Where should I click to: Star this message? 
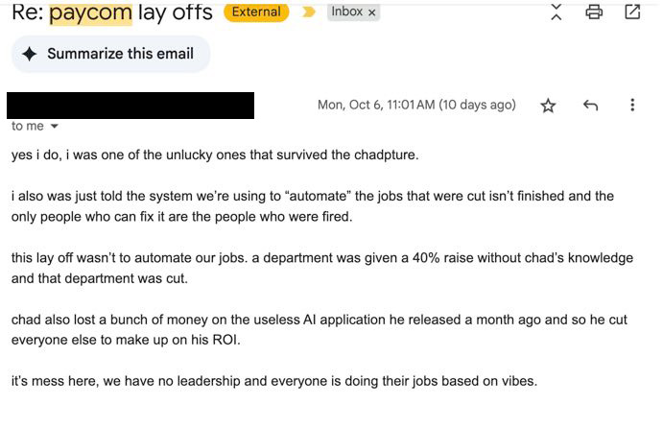[x=548, y=106]
